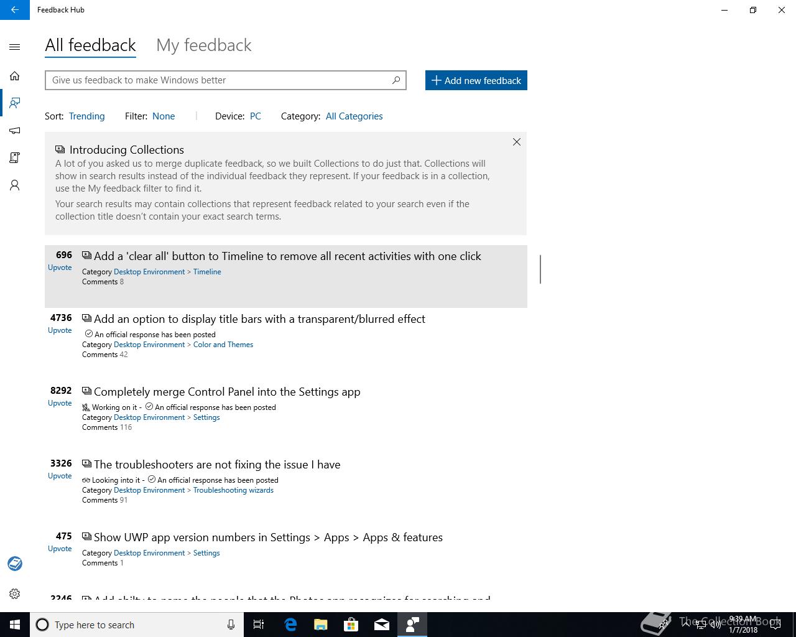Click the feedback list scrollbar thumb

point(540,269)
